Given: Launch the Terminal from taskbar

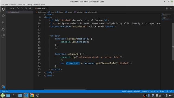Looking at the screenshot, I should click(14, 96).
